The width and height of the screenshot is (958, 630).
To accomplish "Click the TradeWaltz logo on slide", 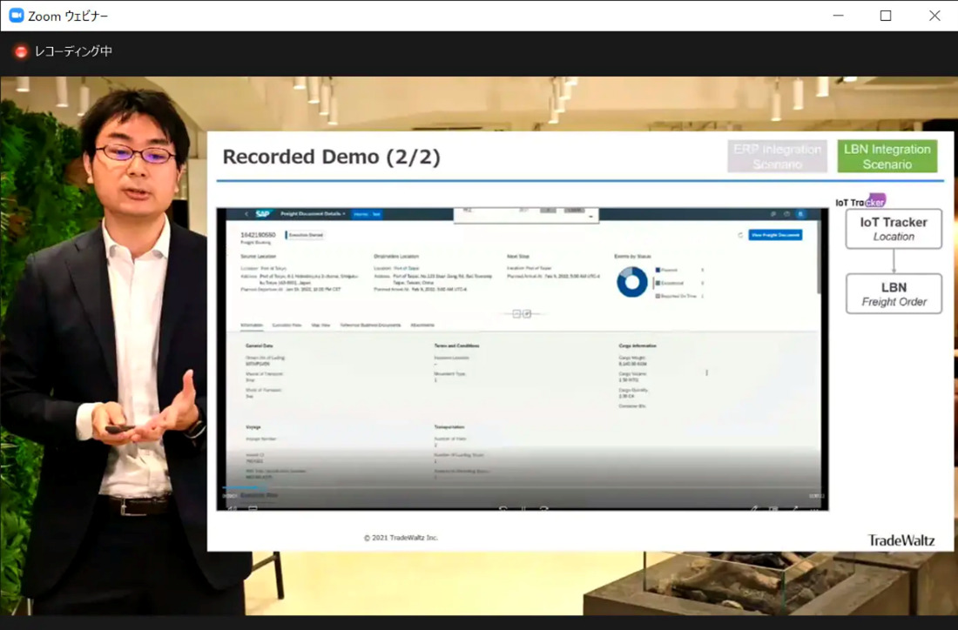I will (x=901, y=540).
